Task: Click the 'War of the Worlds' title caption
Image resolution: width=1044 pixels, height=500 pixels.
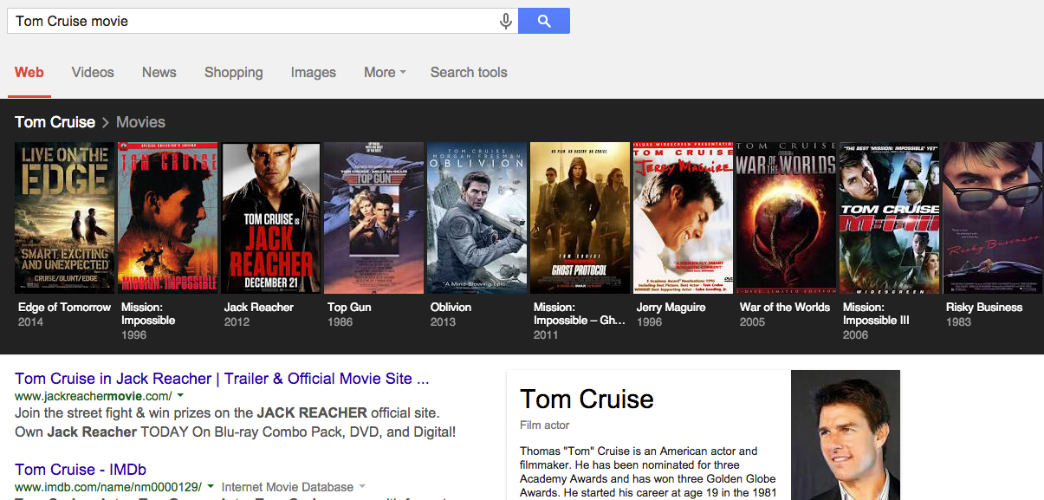Action: click(785, 308)
